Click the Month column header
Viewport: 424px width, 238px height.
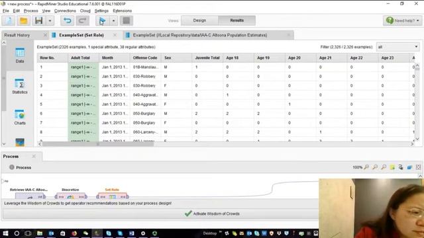coord(115,58)
